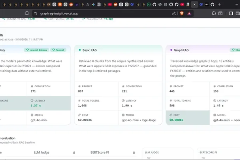This screenshot has width=240, height=160.
Task: Switch to the Notion tab
Action: 99,4
